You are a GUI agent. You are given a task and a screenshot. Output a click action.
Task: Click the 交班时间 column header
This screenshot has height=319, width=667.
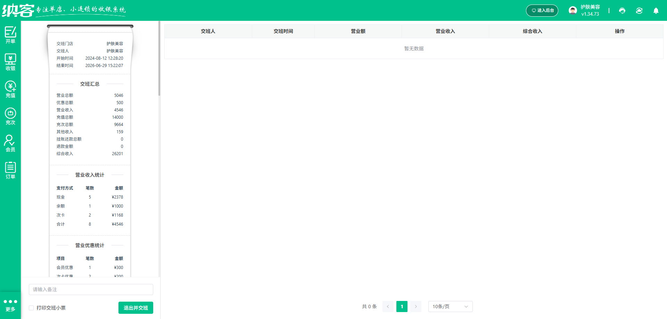[x=283, y=31]
